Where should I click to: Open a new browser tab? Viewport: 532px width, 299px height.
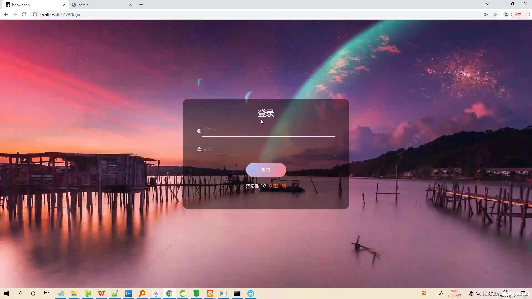(x=141, y=5)
